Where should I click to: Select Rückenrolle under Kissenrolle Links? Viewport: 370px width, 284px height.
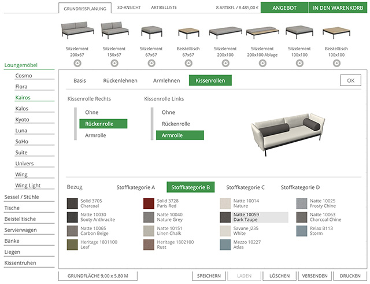176,124
